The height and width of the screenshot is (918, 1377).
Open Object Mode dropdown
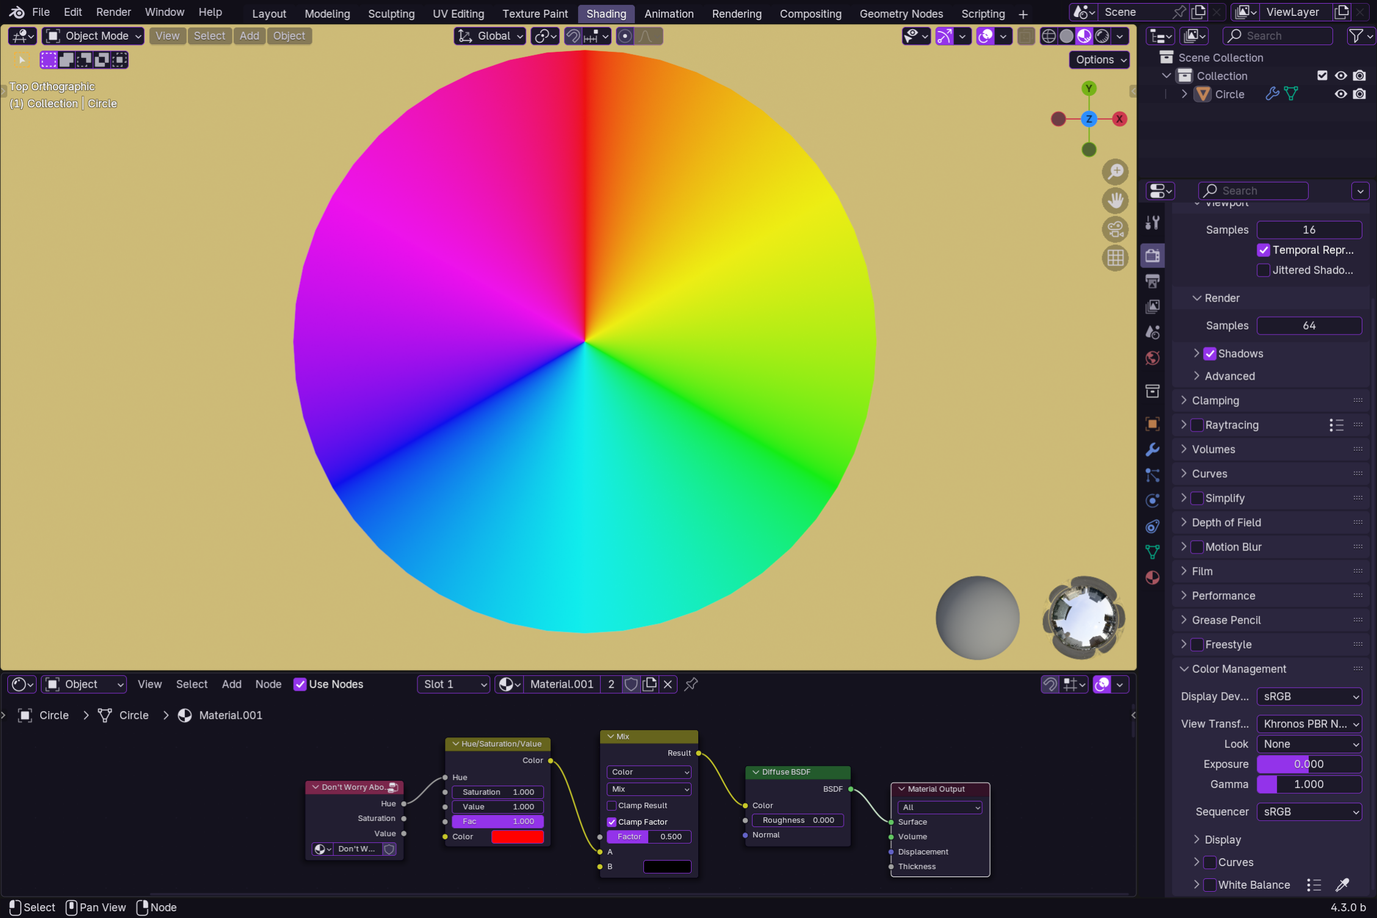tap(93, 36)
